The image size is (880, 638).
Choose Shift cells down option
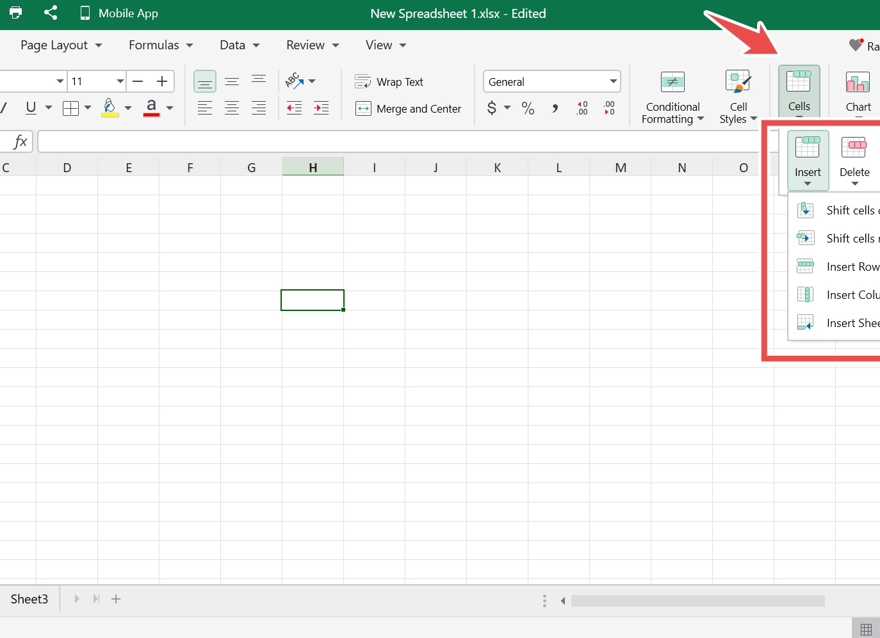point(838,210)
